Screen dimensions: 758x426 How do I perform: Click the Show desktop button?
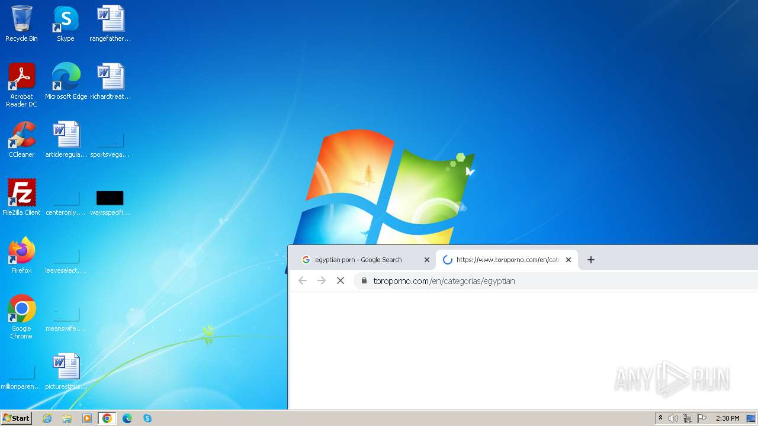click(751, 418)
